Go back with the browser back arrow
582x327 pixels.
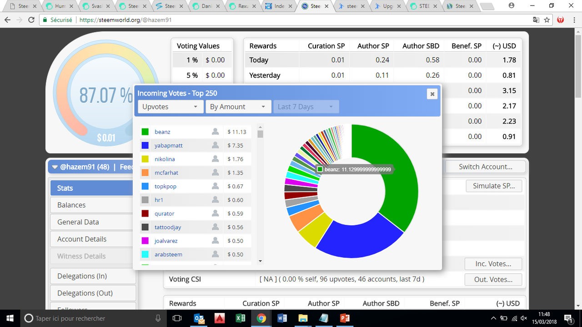click(x=8, y=20)
